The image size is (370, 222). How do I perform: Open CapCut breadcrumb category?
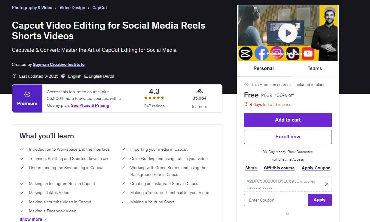coord(99,8)
